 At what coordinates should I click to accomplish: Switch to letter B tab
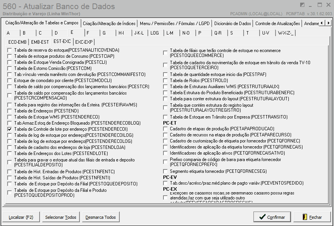tap(28, 33)
